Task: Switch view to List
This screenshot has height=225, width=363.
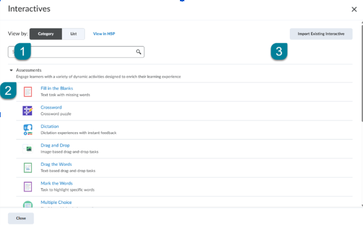Action: [73, 34]
